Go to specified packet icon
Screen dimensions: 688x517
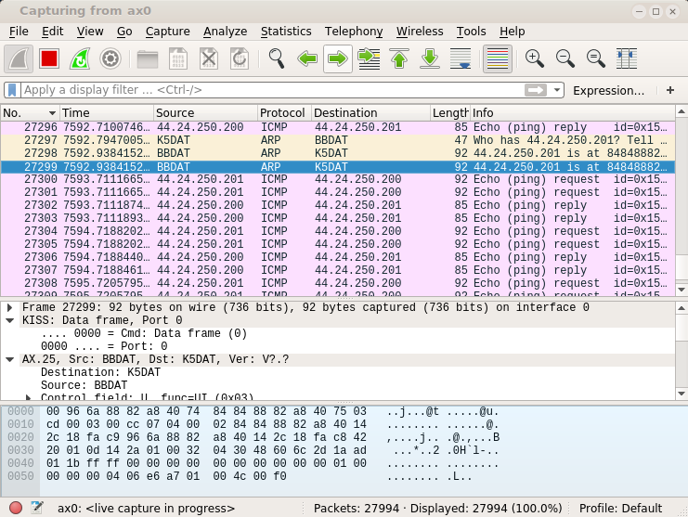tap(369, 58)
